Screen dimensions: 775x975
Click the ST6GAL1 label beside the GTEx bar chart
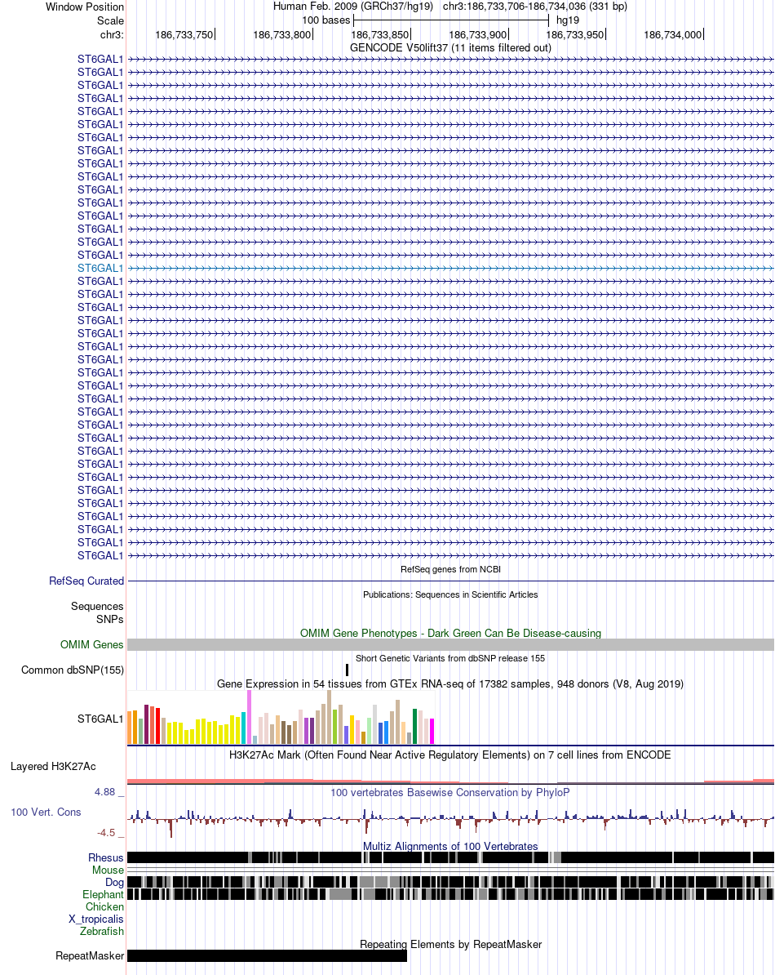(100, 719)
